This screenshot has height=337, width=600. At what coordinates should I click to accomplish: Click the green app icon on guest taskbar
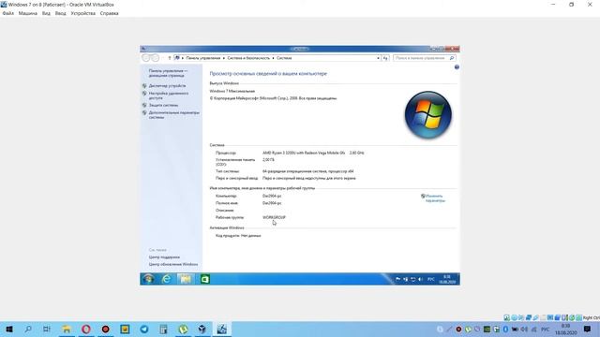coord(205,279)
